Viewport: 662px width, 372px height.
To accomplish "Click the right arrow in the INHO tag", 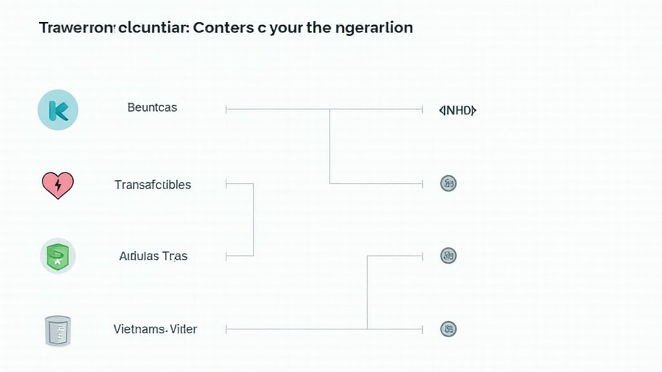I will (x=473, y=110).
